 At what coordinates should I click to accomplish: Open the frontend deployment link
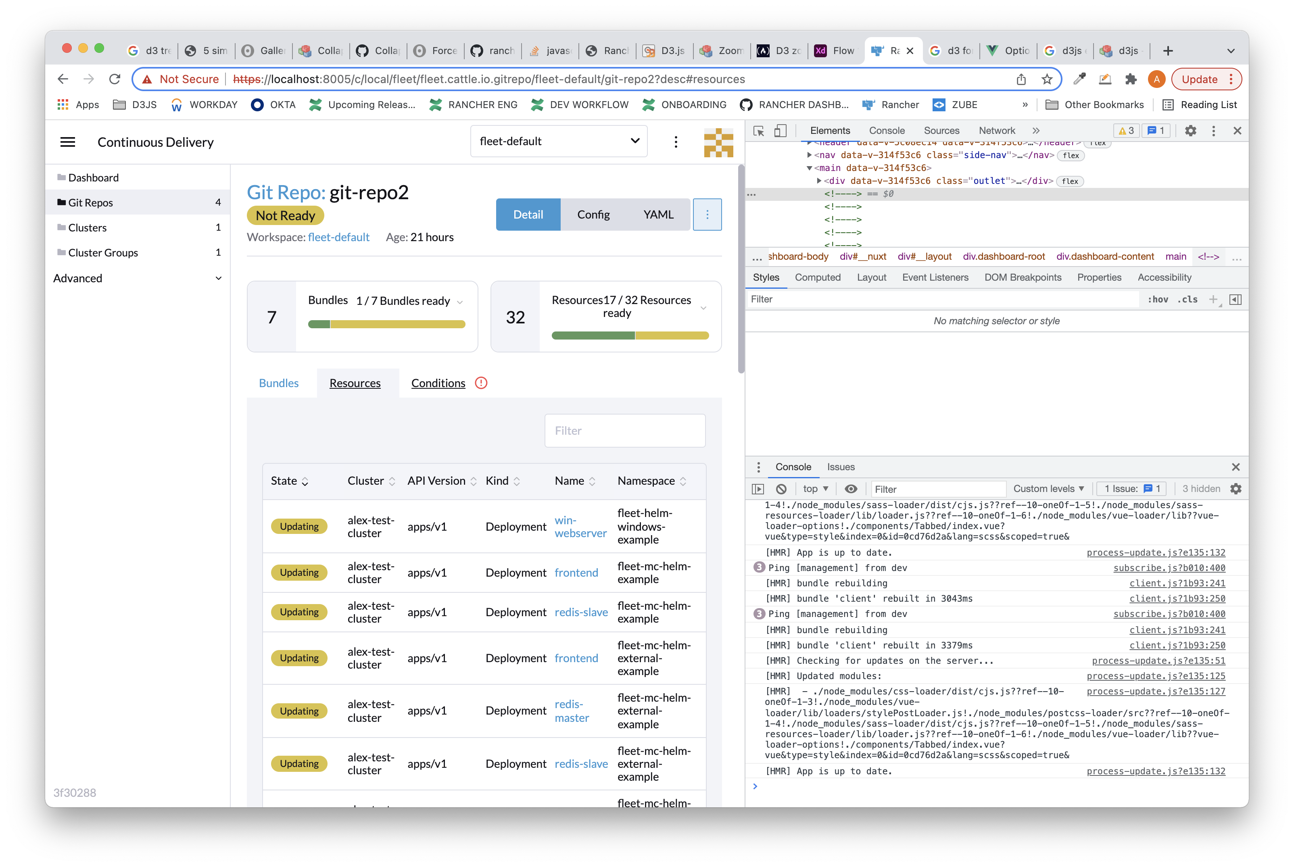[x=577, y=572]
